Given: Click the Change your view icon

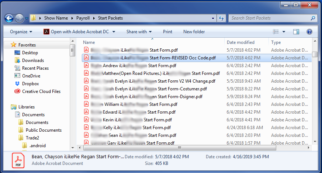Looking at the screenshot, I should [x=276, y=32].
